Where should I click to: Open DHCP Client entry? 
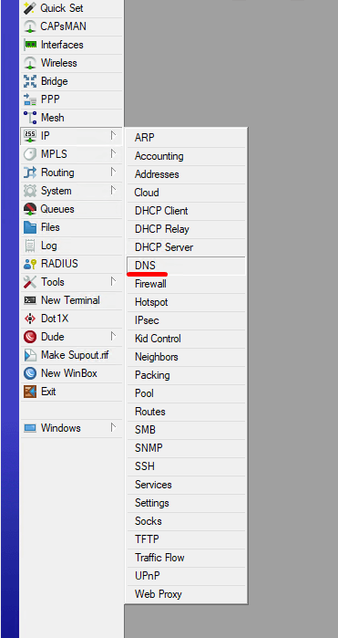point(187,211)
